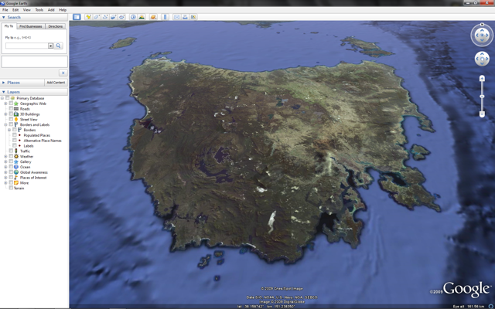Switch to the Find Businesses tab

coord(31,26)
